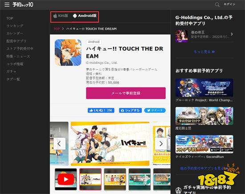Open the 魔石騎士団 banner image
This screenshot has height=194, width=245.
click(x=204, y=116)
